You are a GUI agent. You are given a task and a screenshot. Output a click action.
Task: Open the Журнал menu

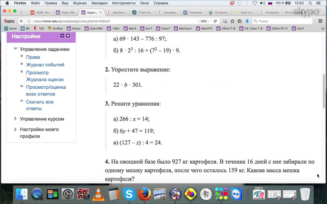[80, 3]
